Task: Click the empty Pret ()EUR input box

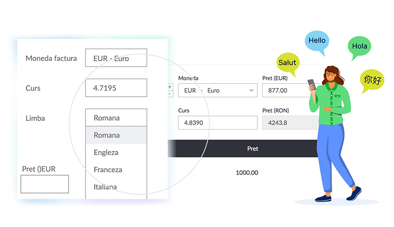Action: (45, 184)
